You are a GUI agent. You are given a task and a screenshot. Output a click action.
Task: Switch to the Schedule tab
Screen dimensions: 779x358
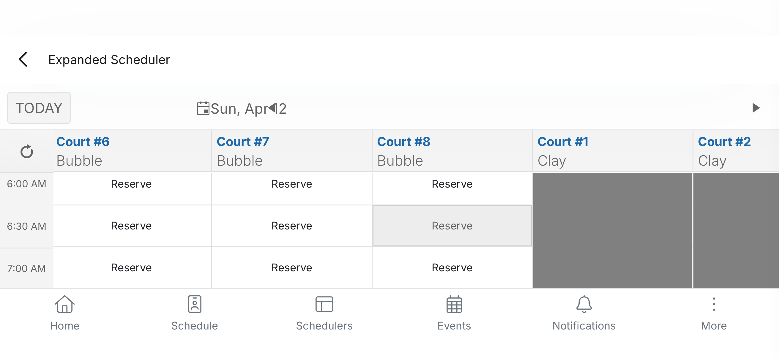click(194, 313)
